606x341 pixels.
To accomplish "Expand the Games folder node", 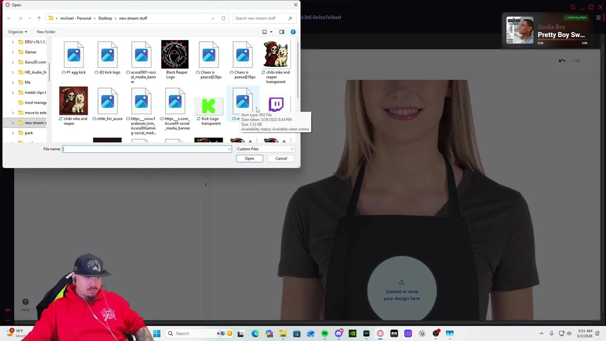I will (13, 52).
